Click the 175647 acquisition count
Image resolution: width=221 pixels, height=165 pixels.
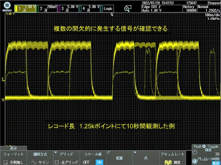click(192, 3)
